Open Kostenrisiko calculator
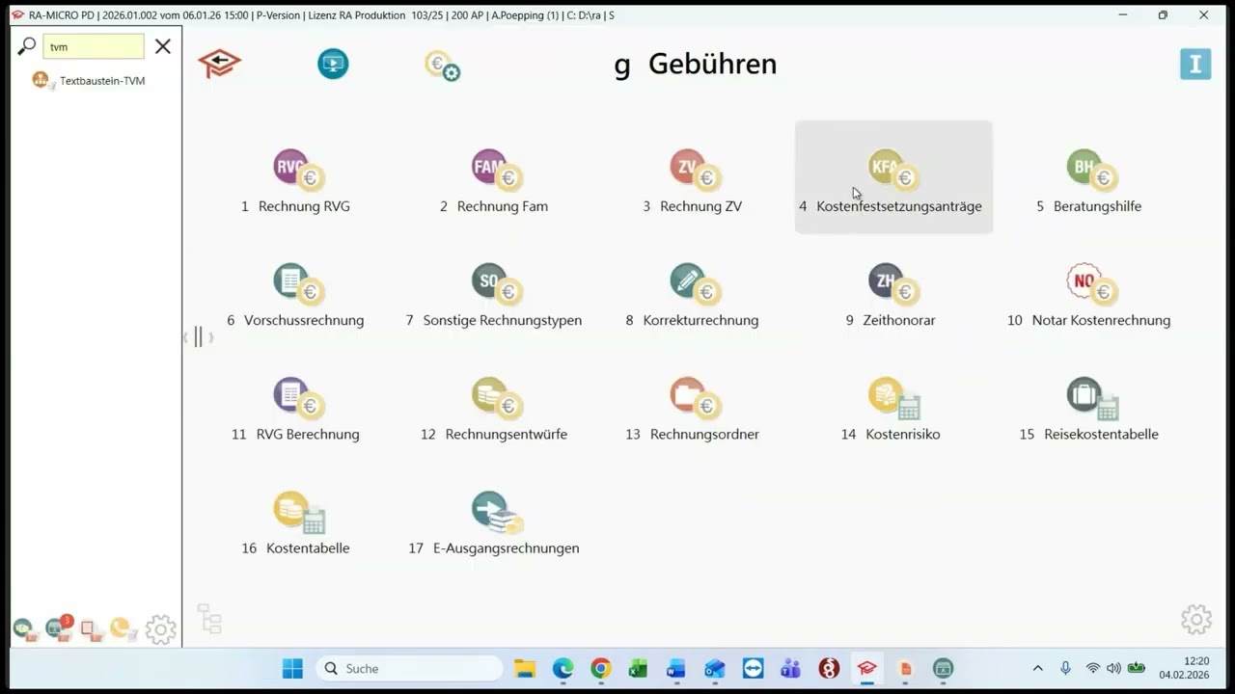Viewport: 1235px width, 694px height. (891, 409)
